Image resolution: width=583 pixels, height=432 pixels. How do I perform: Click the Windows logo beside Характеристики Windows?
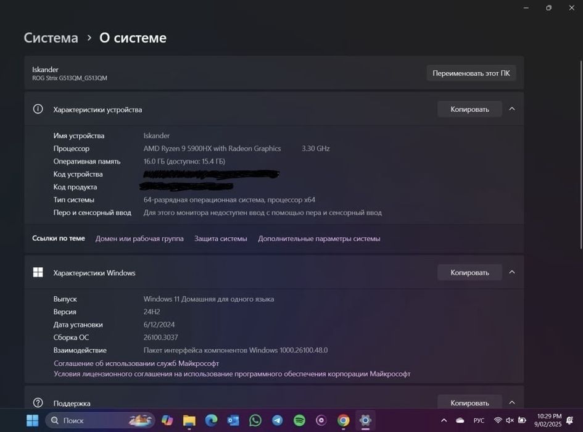(38, 272)
